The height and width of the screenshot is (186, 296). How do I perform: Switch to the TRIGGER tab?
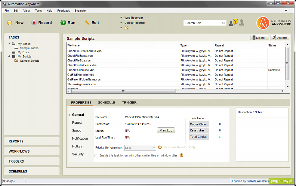129,103
